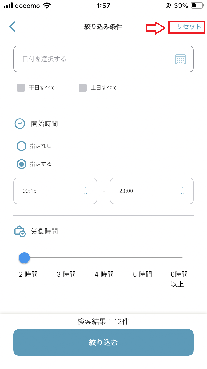Check the 平日すべて checkbox
The width and height of the screenshot is (207, 369).
[x=21, y=88]
